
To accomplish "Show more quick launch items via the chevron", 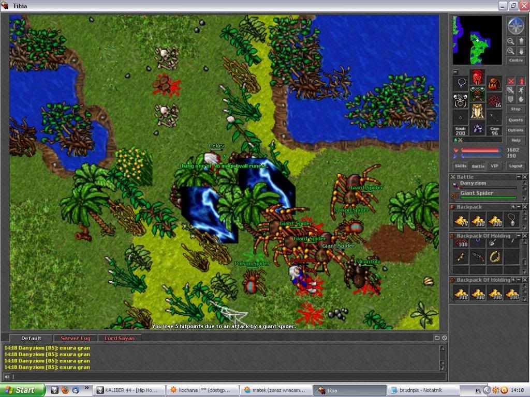I will coord(86,388).
